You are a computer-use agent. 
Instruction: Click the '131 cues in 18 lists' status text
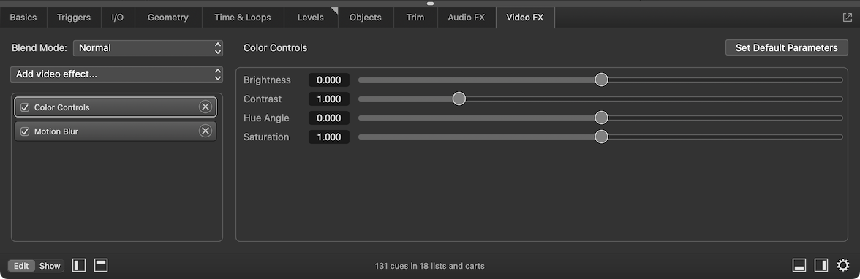(429, 266)
